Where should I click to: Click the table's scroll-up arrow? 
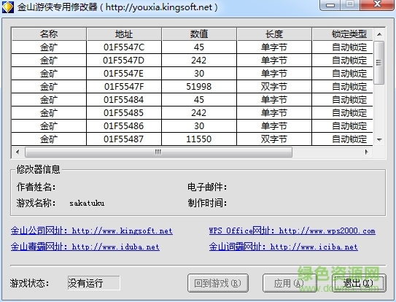[x=379, y=34]
